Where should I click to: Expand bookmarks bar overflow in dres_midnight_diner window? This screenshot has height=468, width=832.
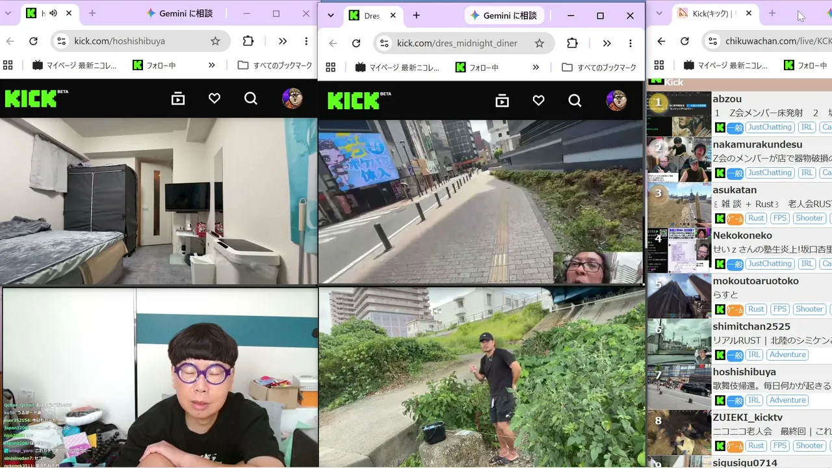(536, 68)
